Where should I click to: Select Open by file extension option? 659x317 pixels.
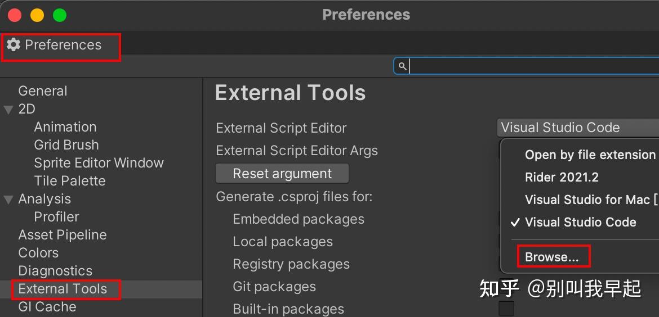tap(590, 155)
